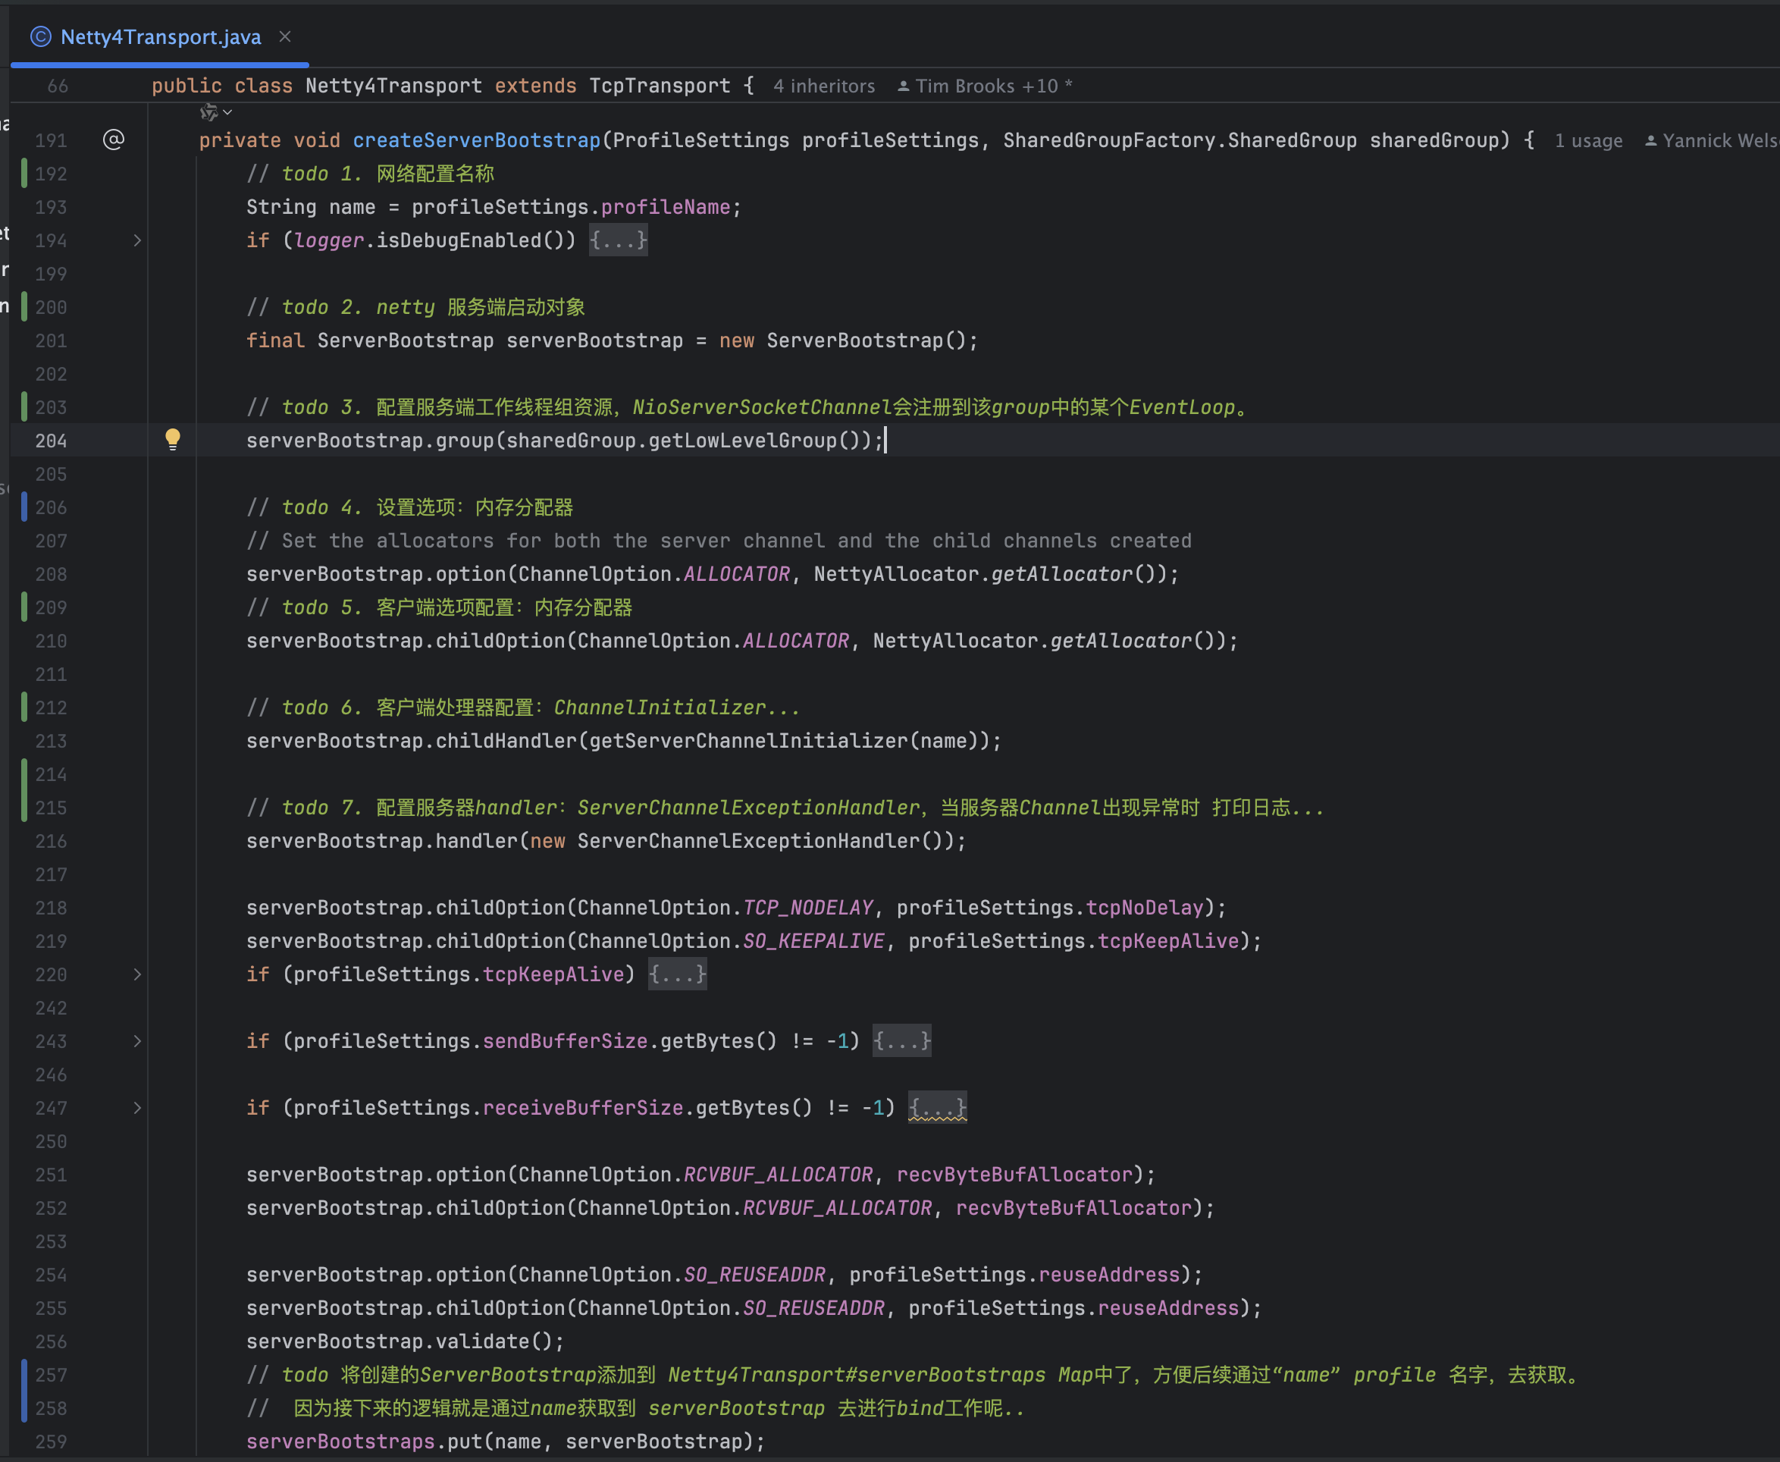Click the 'todo 6.' ChannelInitializer comment
Viewport: 1780px width, 1462px height.
[523, 707]
